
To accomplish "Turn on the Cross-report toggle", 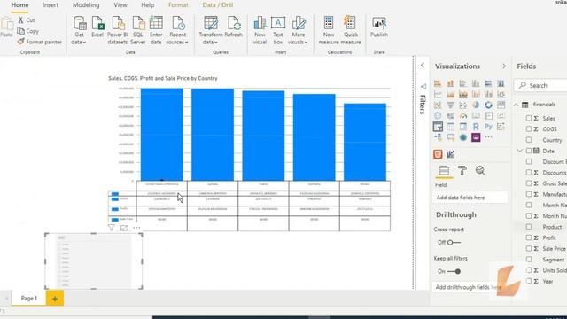I will pos(454,242).
